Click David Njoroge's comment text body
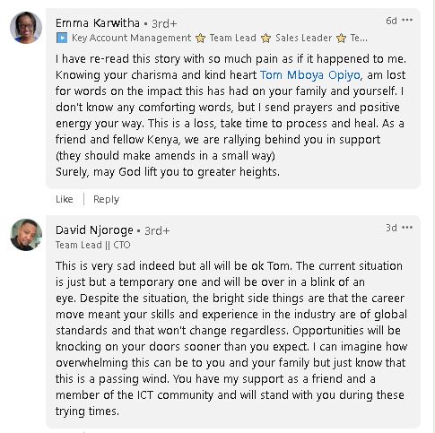The height and width of the screenshot is (433, 435). (231, 339)
